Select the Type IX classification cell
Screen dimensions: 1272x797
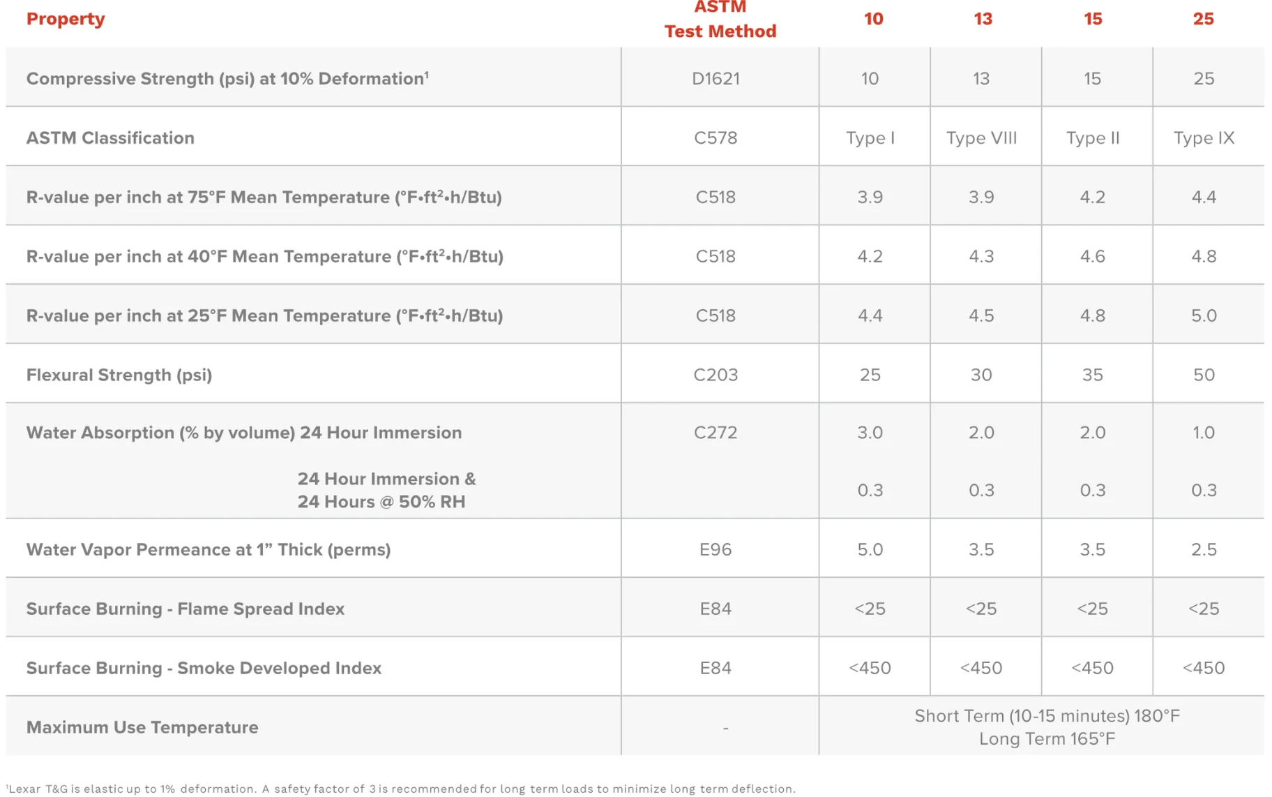point(1204,138)
